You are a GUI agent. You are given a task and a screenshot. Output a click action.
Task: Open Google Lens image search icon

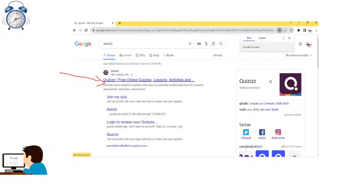click(213, 44)
